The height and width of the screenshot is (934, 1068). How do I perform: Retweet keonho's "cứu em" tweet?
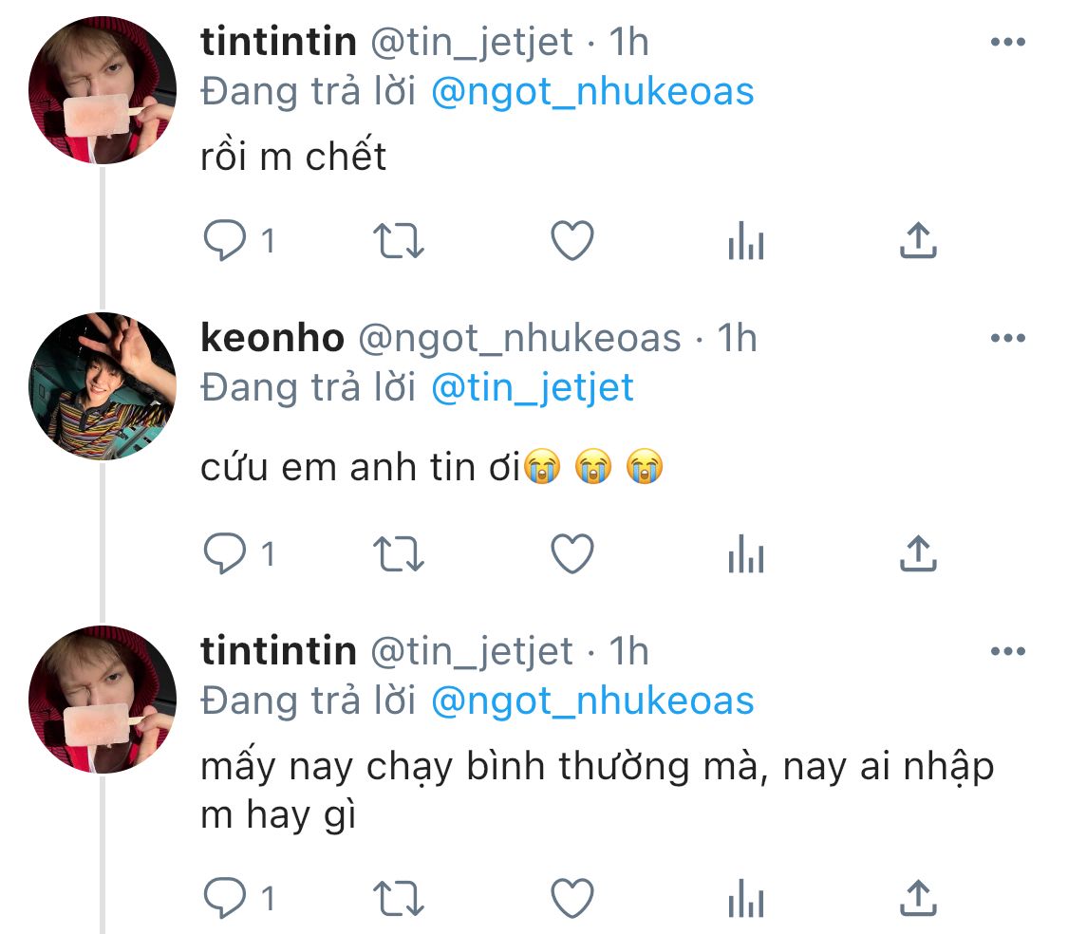point(399,554)
